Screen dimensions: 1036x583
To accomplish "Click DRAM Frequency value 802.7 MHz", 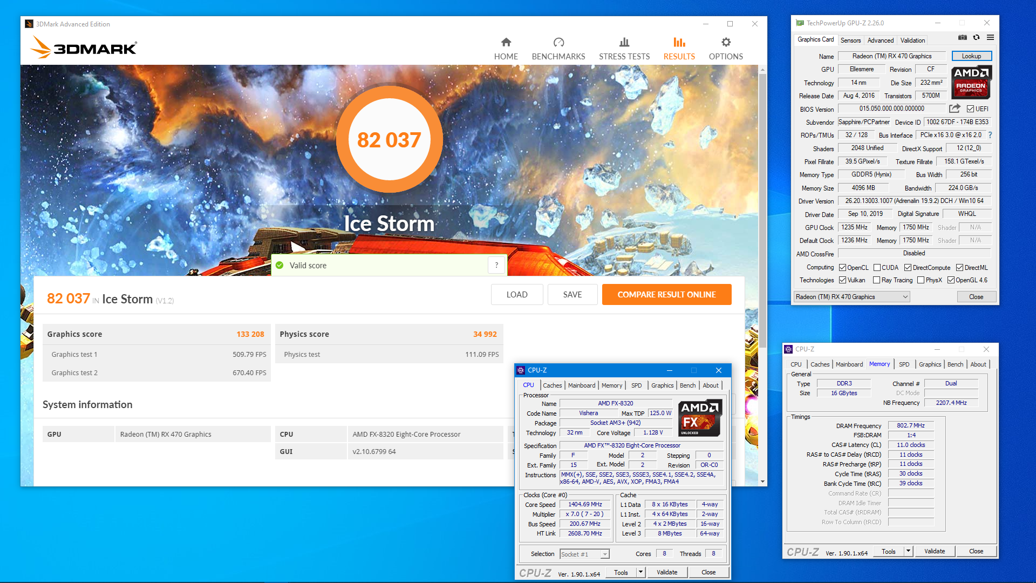I will point(911,425).
